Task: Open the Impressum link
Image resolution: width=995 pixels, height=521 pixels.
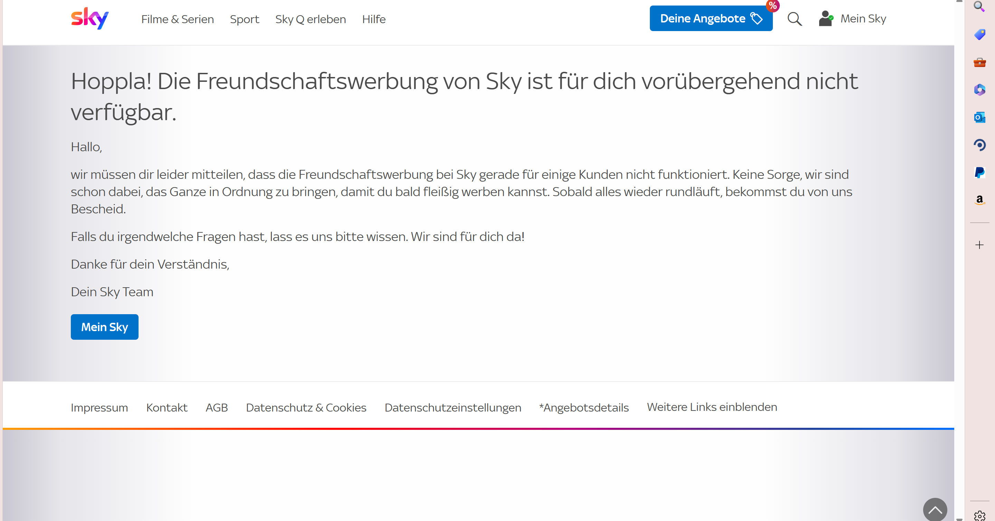Action: (99, 407)
